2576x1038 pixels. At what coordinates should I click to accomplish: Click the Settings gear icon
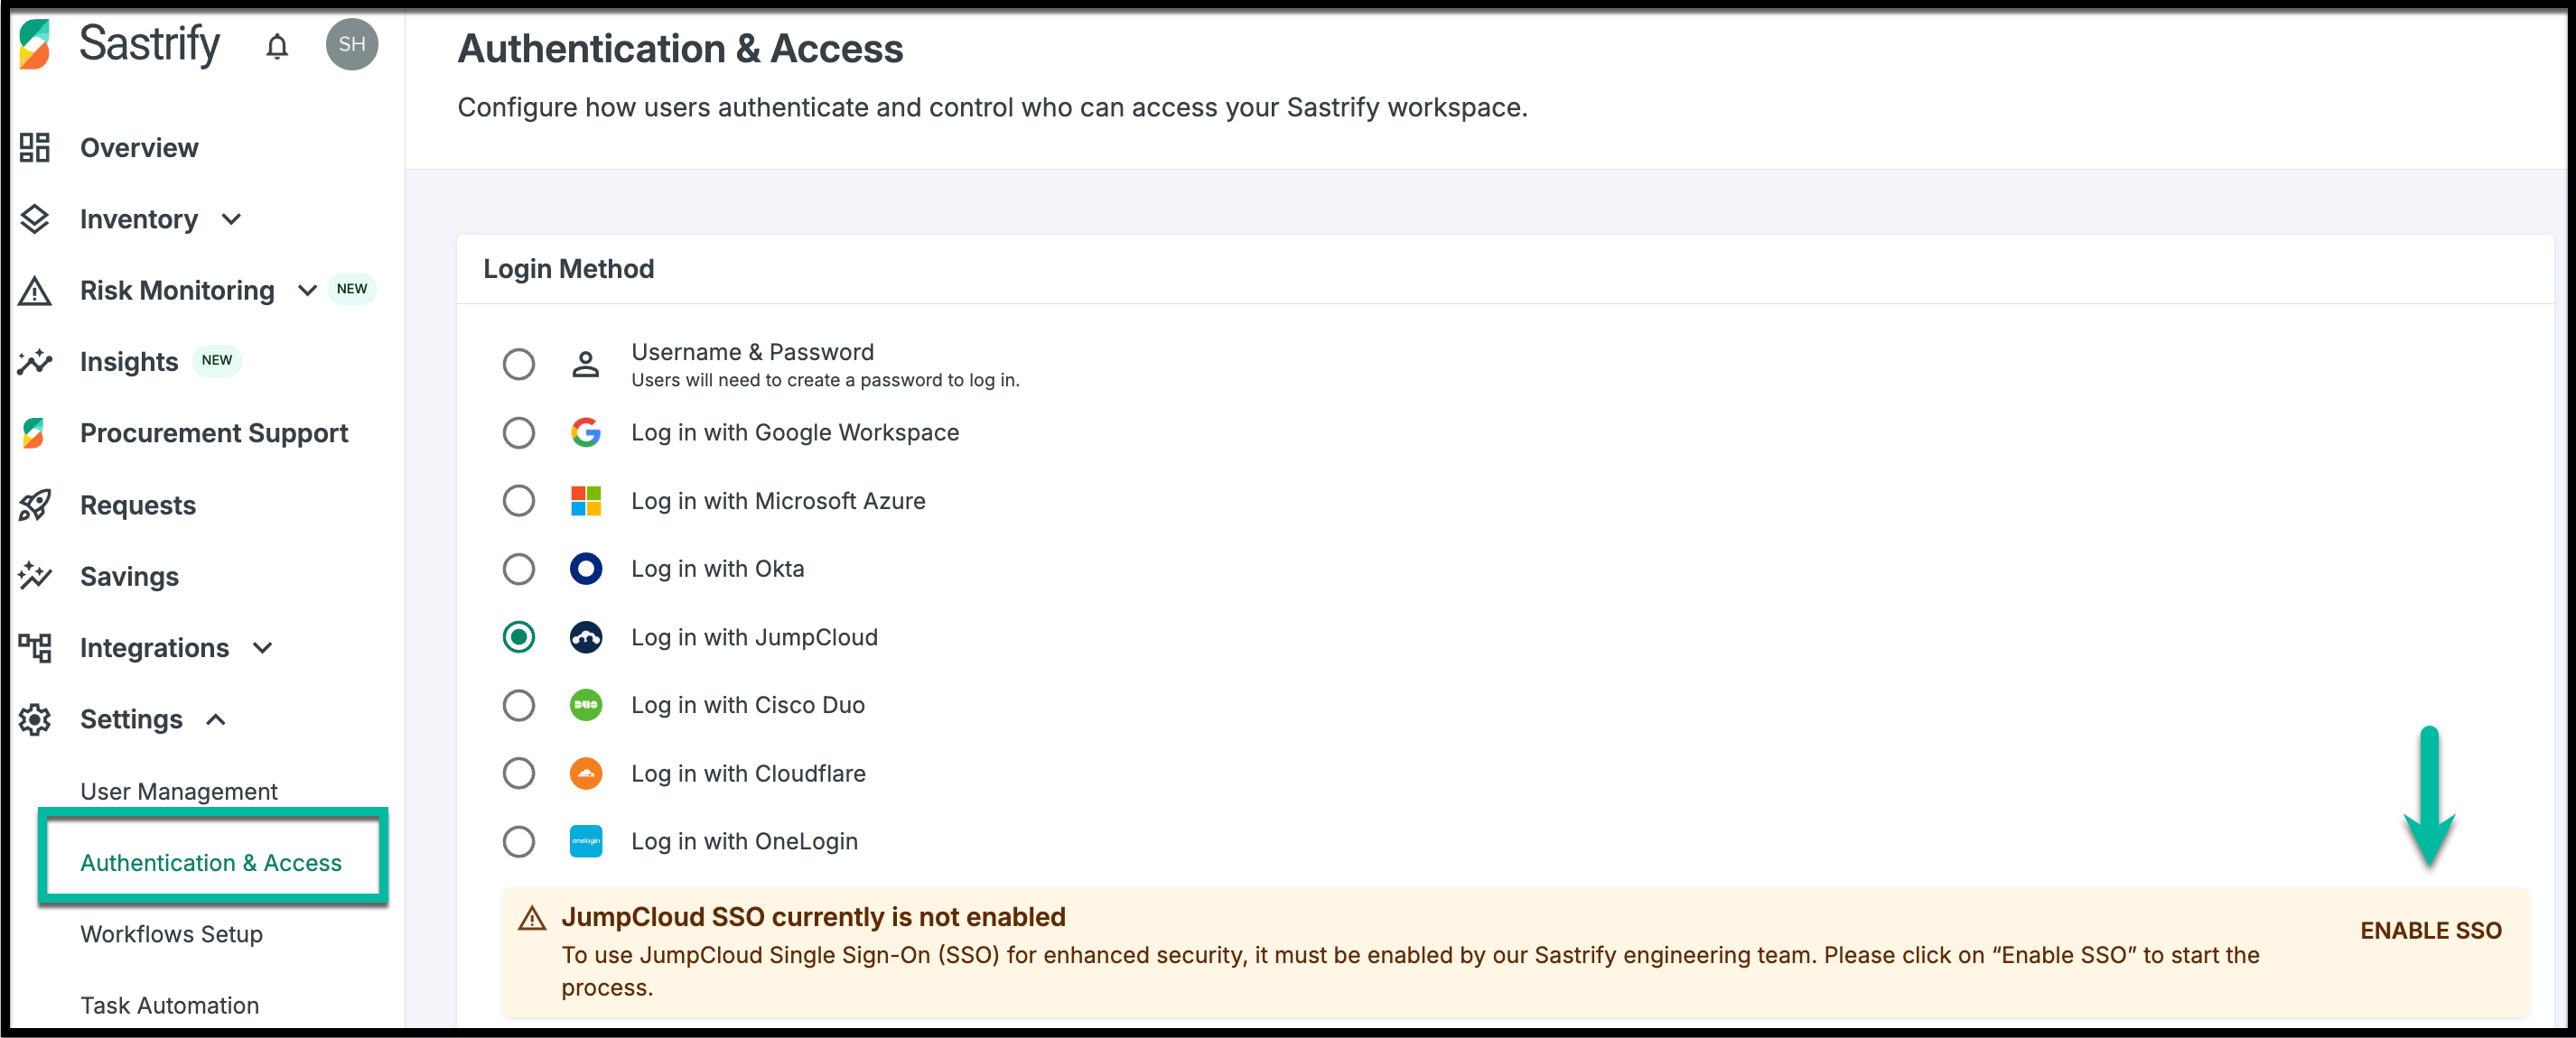click(35, 719)
